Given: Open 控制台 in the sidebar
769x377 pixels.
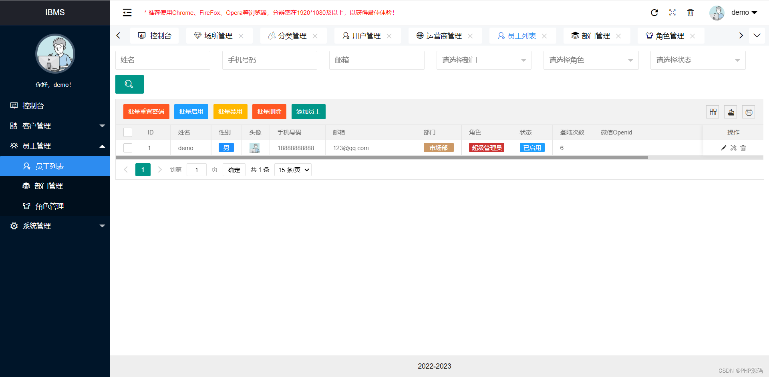Looking at the screenshot, I should click(x=55, y=106).
